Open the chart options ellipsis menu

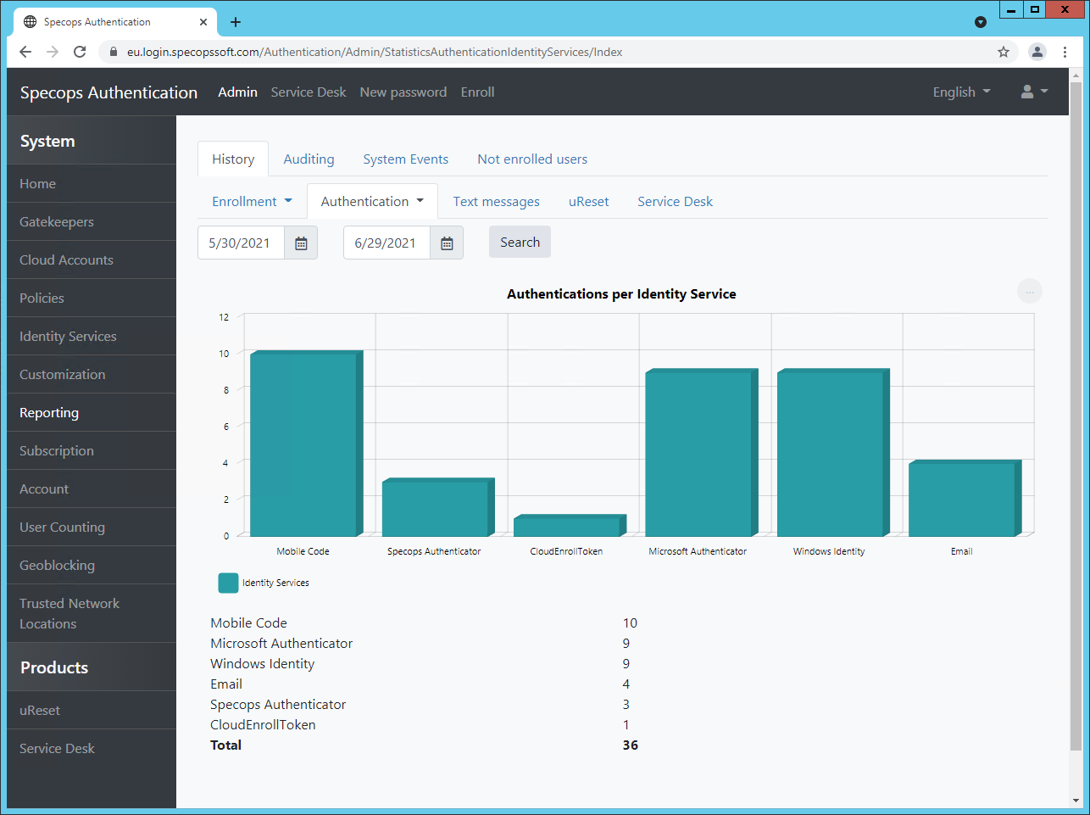click(x=1030, y=292)
